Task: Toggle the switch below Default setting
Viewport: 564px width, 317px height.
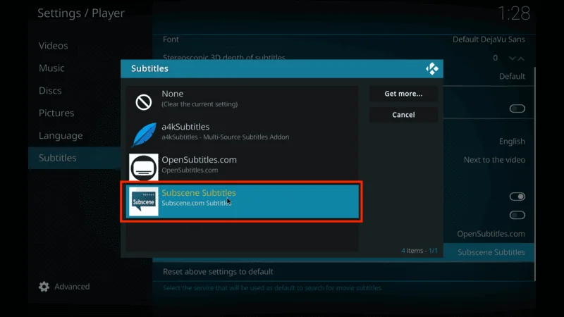Action: (x=517, y=108)
